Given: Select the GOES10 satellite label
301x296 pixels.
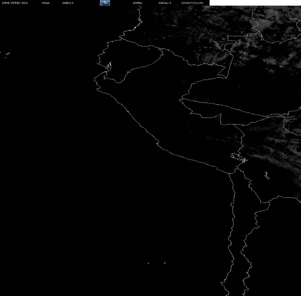Looking at the screenshot, I should [x=68, y=3].
